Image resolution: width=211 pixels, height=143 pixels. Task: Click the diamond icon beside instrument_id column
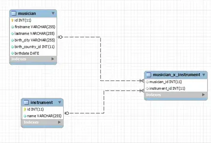pyautogui.click(x=147, y=89)
